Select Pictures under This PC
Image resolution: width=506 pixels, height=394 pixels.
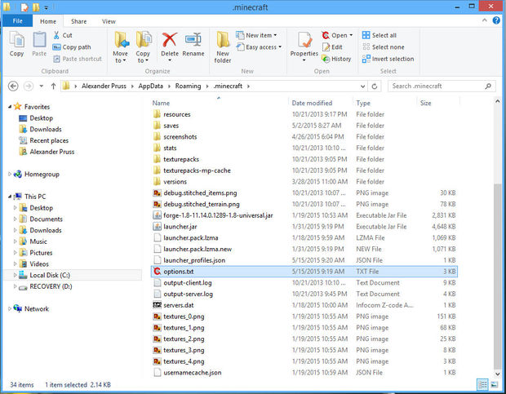[41, 253]
